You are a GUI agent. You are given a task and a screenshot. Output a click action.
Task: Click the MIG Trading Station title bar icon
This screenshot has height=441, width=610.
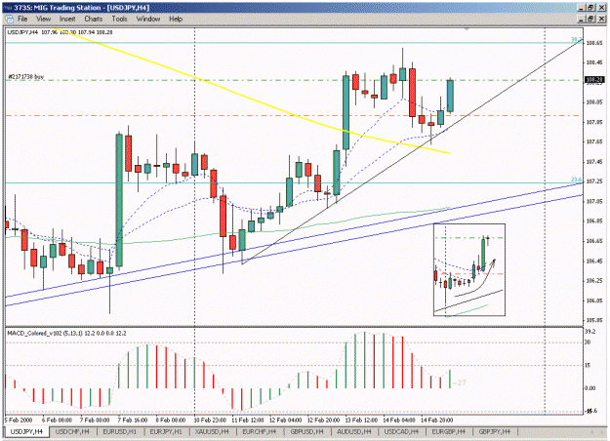pos(8,8)
